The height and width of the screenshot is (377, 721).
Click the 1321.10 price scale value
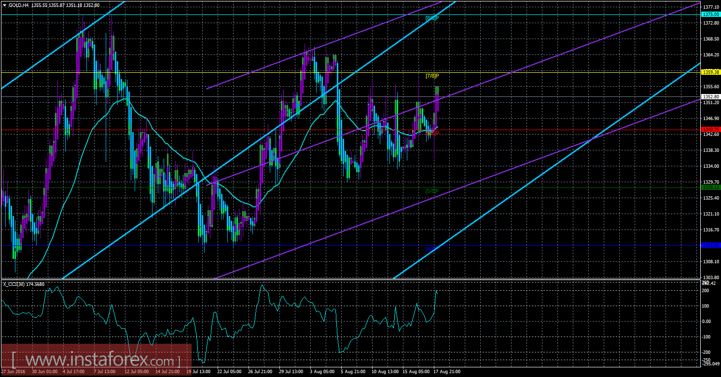tap(711, 214)
